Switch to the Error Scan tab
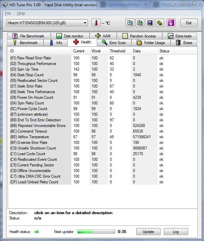 (x=114, y=42)
